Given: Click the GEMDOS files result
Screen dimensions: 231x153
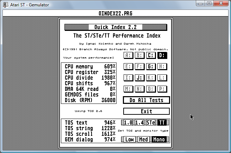Looking at the screenshot, I should [90, 94].
